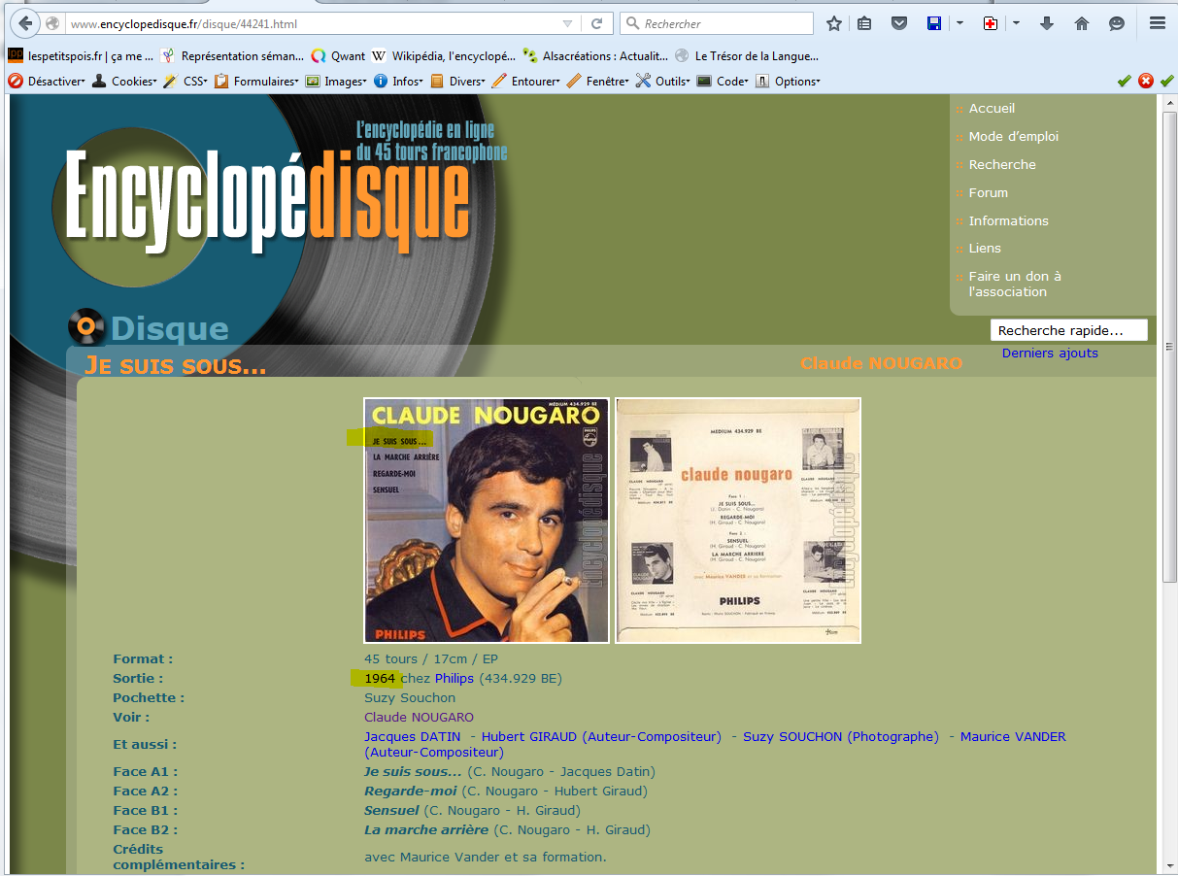Open the Désactiver web developer menu

[x=47, y=82]
